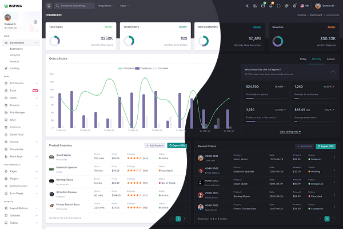Click the Search for something input field
This screenshot has height=229, width=343.
click(x=77, y=6)
